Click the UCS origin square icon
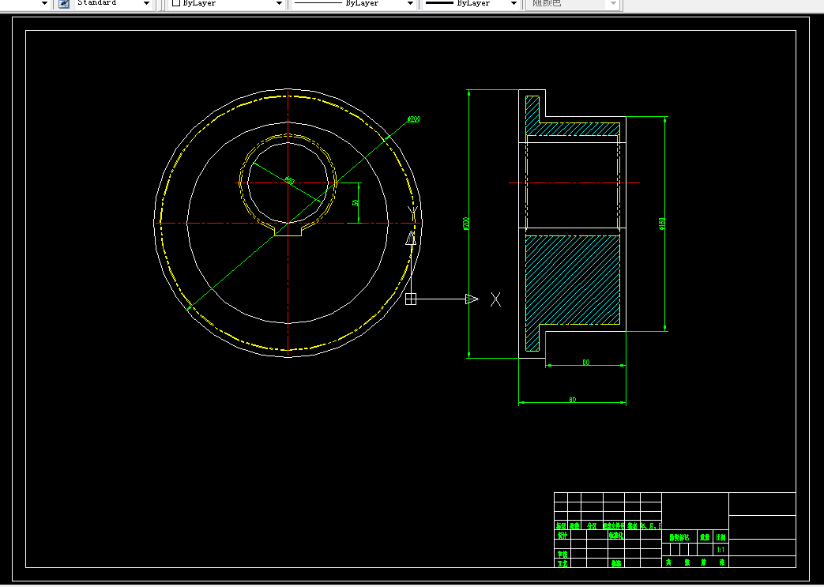 pyautogui.click(x=411, y=299)
